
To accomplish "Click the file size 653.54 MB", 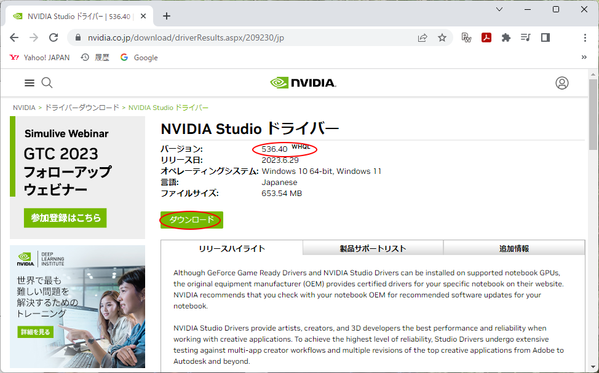I will [282, 193].
